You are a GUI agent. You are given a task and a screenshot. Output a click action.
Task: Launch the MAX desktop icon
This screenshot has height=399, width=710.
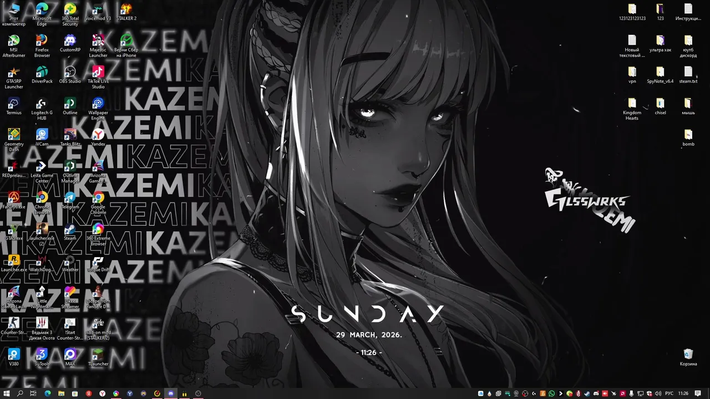[70, 356]
